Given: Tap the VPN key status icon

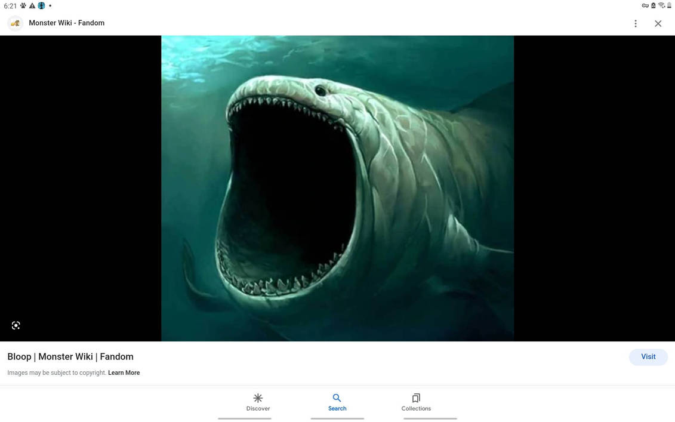Looking at the screenshot, I should click(645, 5).
